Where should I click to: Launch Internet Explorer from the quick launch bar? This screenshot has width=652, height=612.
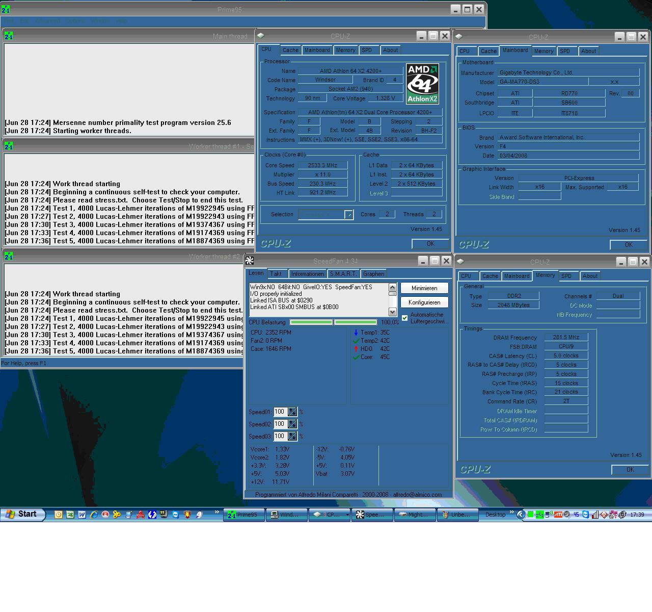click(x=94, y=515)
